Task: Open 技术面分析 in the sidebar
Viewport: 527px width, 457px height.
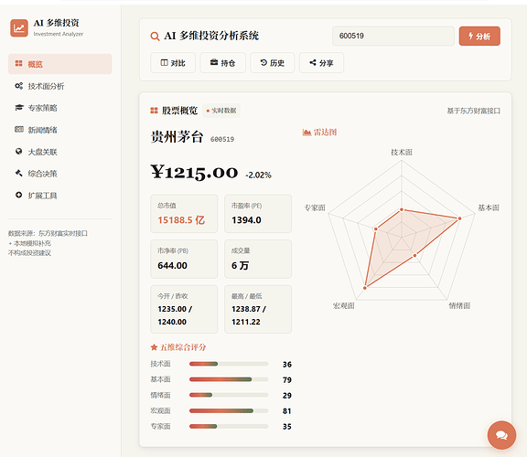Action: (60, 86)
